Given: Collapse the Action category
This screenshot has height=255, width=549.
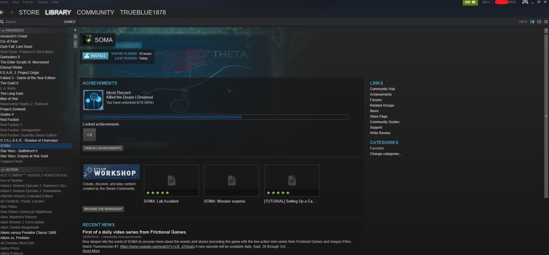Looking at the screenshot, I should click(x=3, y=170).
